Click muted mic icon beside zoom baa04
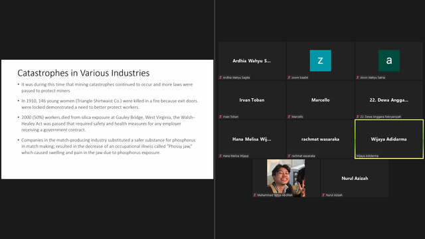Screen dimensions: 425x239 coord(290,78)
